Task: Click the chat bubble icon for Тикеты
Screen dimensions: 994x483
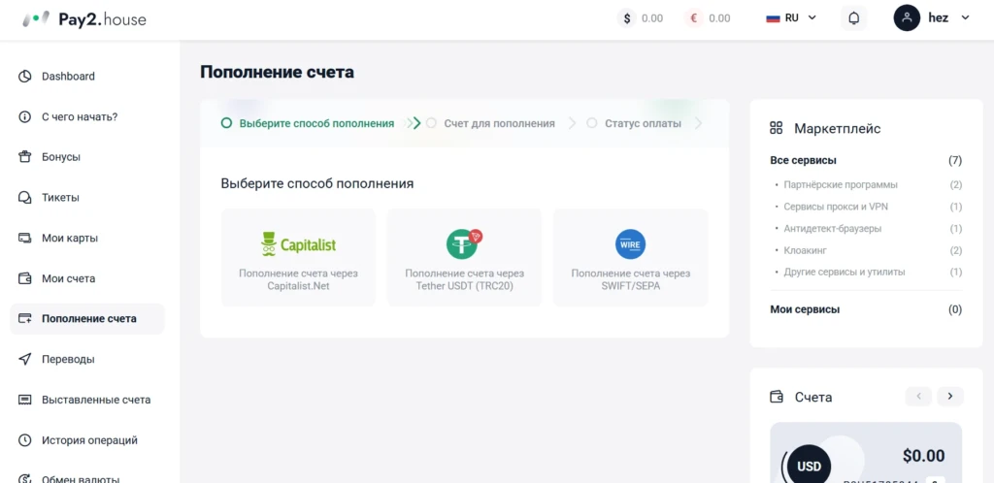Action: click(x=24, y=198)
